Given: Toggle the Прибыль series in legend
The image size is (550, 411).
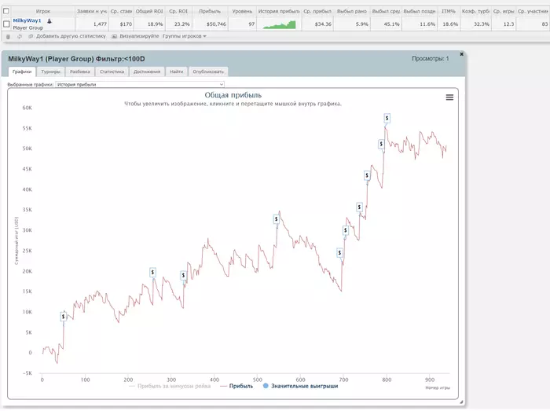Looking at the screenshot, I should (236, 386).
